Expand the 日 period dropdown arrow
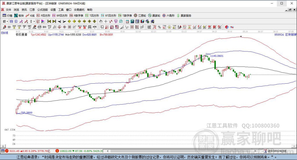This screenshot has width=297, height=160. (8, 21)
